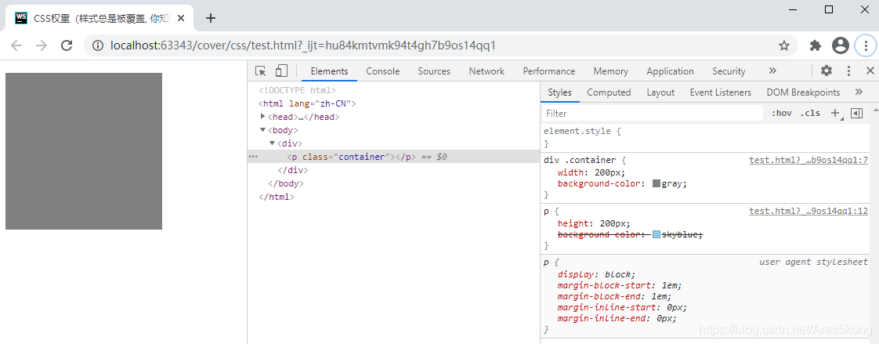Add a new style rule plus icon
Viewport: 879px width, 344px height.
[x=836, y=113]
